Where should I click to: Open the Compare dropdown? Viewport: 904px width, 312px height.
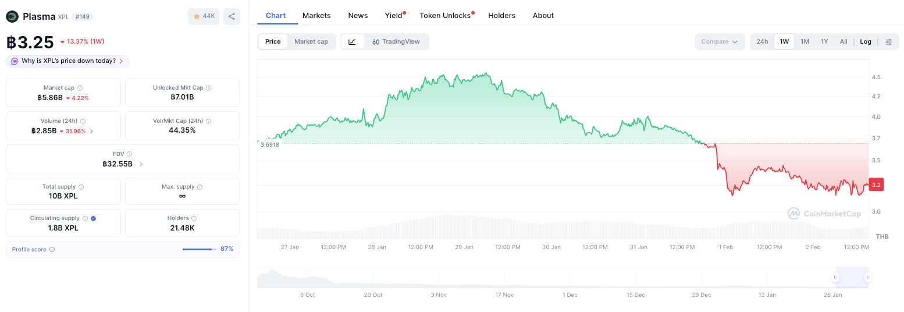[x=720, y=41]
